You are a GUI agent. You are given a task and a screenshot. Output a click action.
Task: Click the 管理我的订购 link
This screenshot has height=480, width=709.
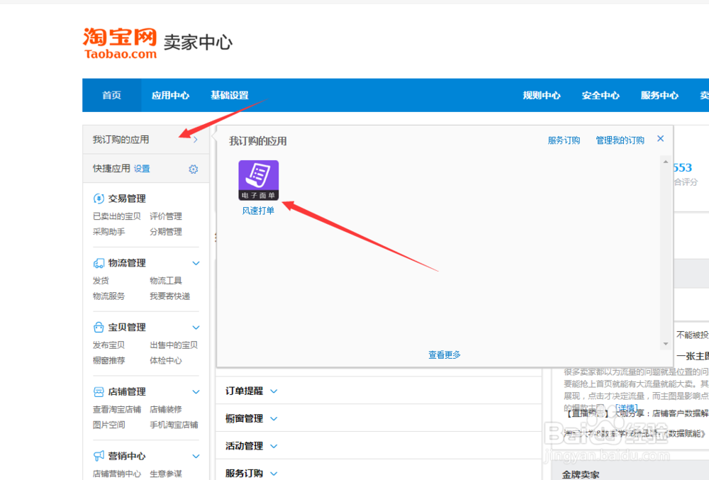[x=620, y=140]
